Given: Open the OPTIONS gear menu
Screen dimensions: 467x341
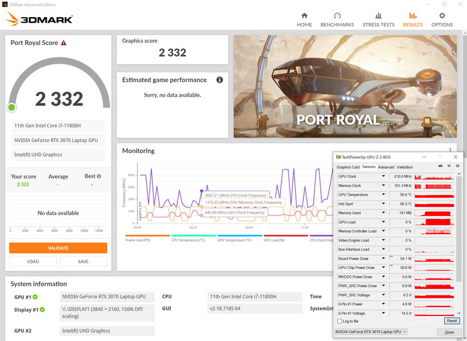Looking at the screenshot, I should coord(442,20).
